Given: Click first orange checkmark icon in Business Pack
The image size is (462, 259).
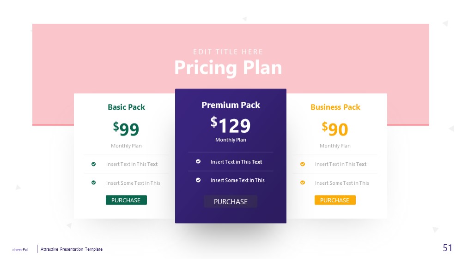Looking at the screenshot, I should point(303,164).
